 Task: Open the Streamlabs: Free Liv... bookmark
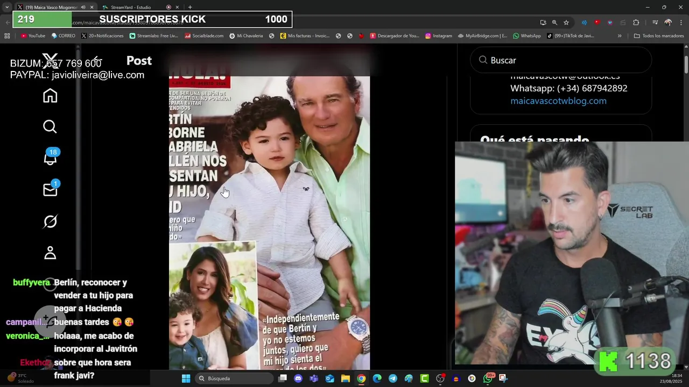pyautogui.click(x=154, y=36)
